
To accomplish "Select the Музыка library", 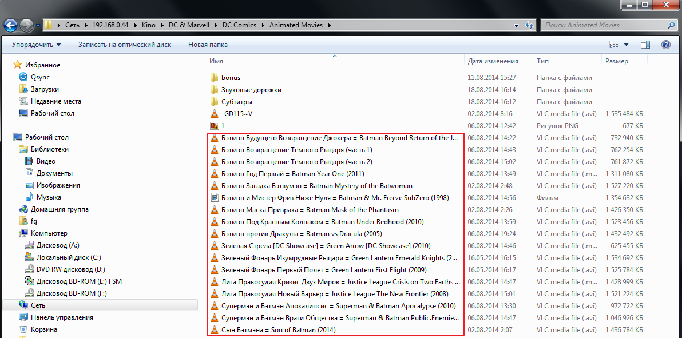I will pyautogui.click(x=48, y=197).
